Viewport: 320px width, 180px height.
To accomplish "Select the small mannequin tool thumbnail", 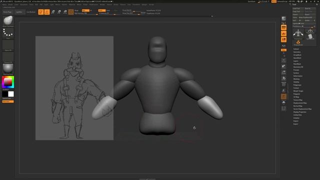I will pyautogui.click(x=310, y=31).
